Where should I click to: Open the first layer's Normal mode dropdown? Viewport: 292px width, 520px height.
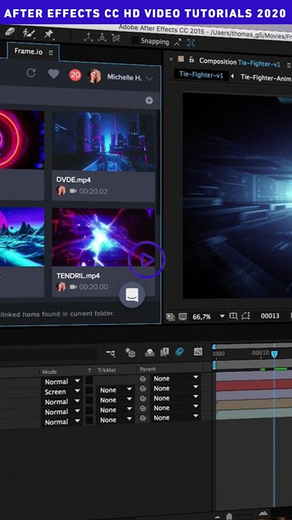[x=62, y=382]
